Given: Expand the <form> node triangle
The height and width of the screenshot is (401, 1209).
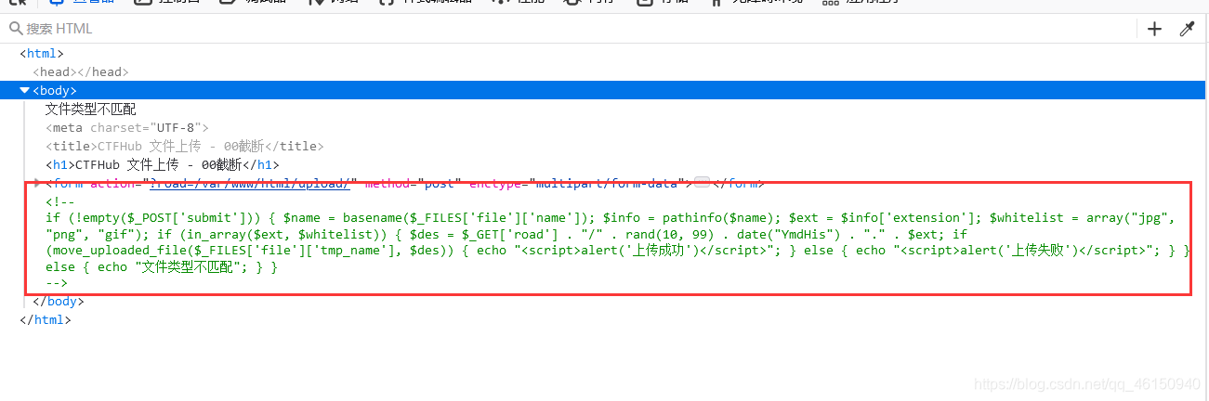Looking at the screenshot, I should [37, 183].
